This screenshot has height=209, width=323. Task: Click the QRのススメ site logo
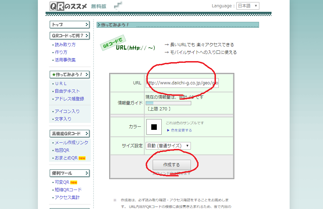[68, 6]
